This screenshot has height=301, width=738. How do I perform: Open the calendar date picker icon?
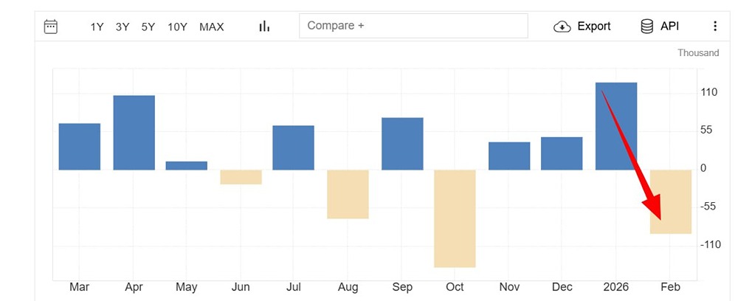[51, 27]
